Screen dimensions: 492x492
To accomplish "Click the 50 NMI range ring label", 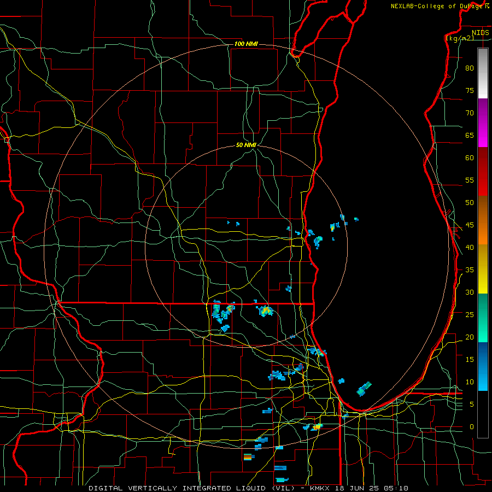I will pos(246,145).
